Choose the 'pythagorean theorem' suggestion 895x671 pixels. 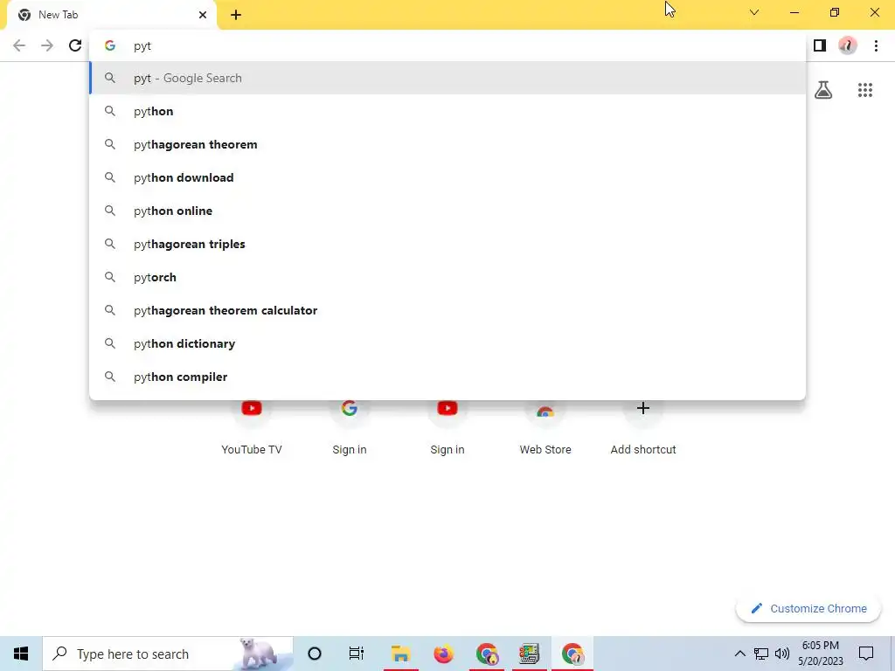click(x=447, y=144)
